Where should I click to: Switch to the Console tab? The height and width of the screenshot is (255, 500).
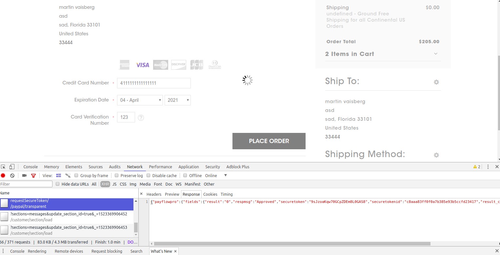coord(30,167)
